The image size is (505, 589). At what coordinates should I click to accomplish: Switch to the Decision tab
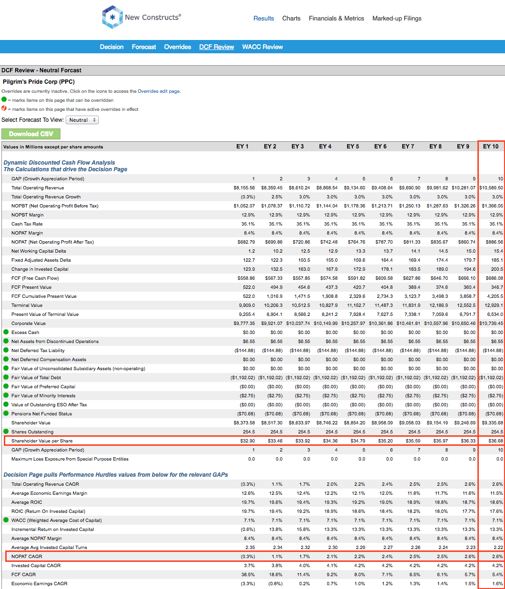(x=112, y=47)
